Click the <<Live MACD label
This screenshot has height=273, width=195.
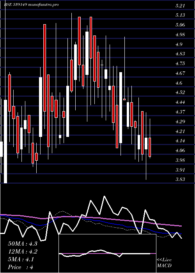click(x=164, y=263)
